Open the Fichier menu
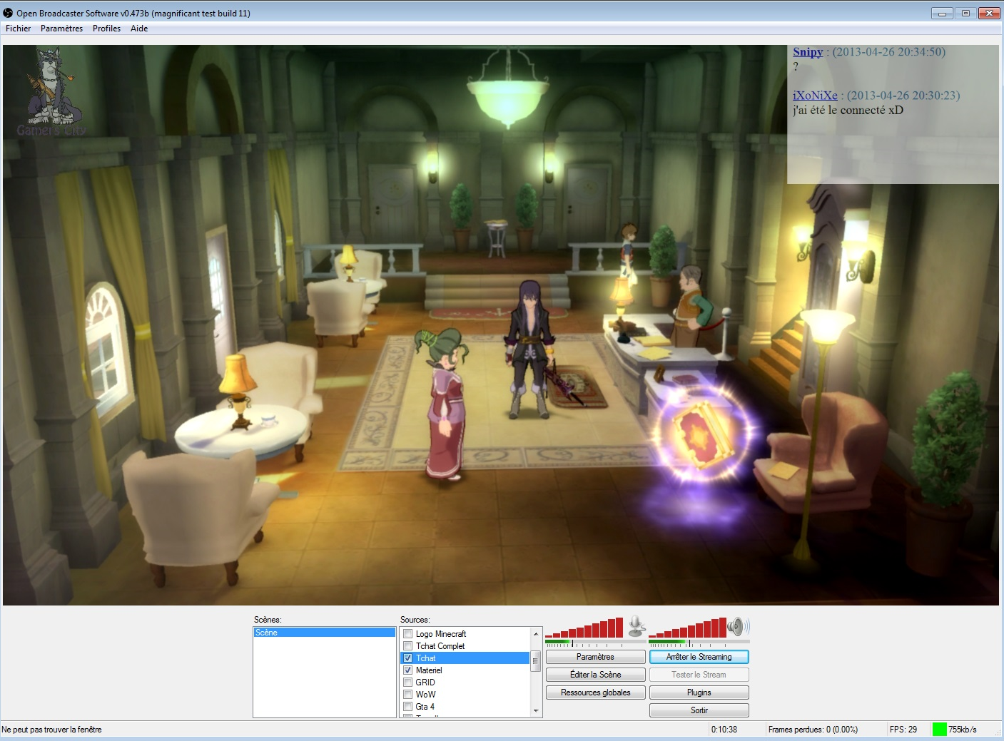This screenshot has width=1004, height=741. 19,29
